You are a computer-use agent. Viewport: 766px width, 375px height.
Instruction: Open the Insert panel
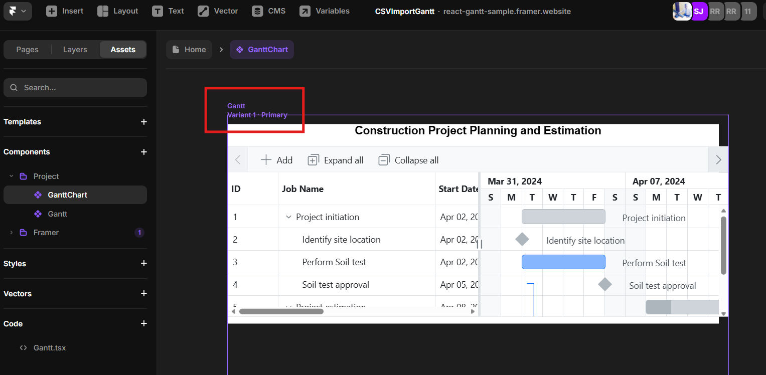tap(64, 11)
